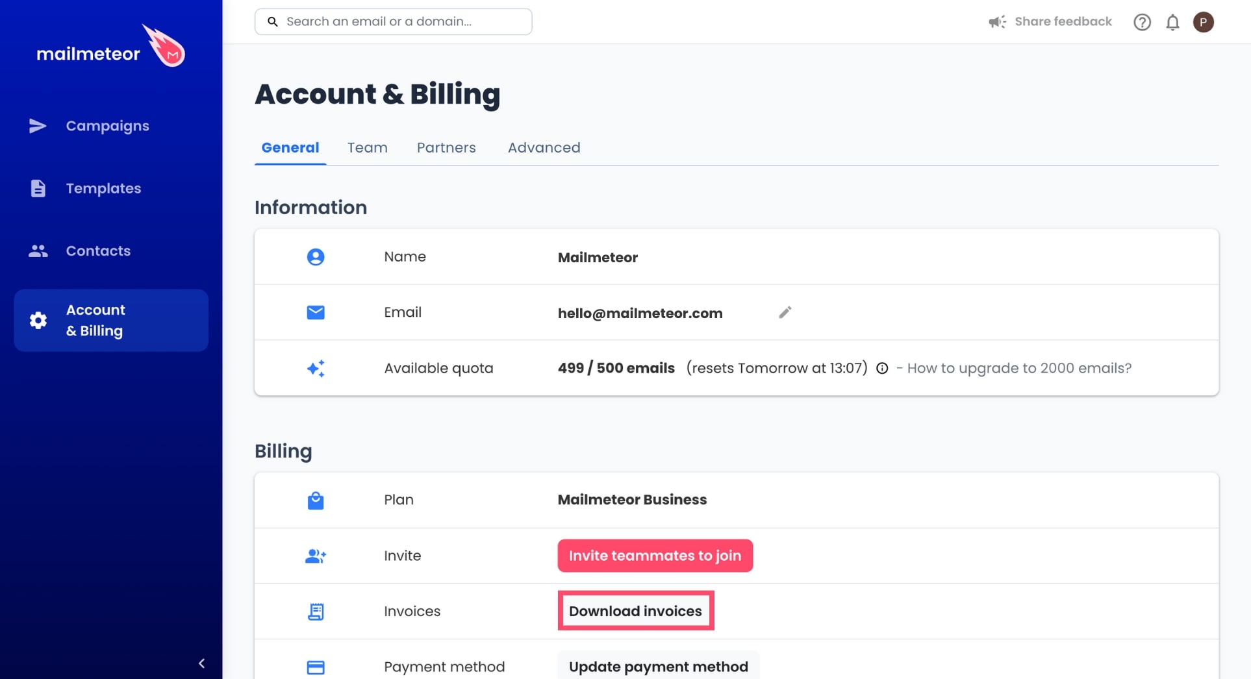Screen dimensions: 1251x679
Task: Open the profile avatar menu
Action: point(1203,22)
